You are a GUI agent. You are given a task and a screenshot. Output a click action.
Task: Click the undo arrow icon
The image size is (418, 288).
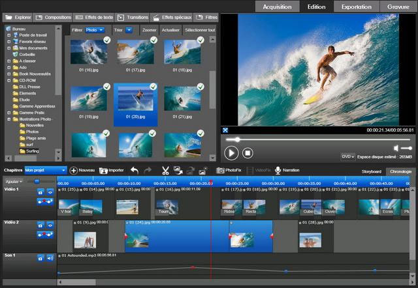(x=135, y=170)
